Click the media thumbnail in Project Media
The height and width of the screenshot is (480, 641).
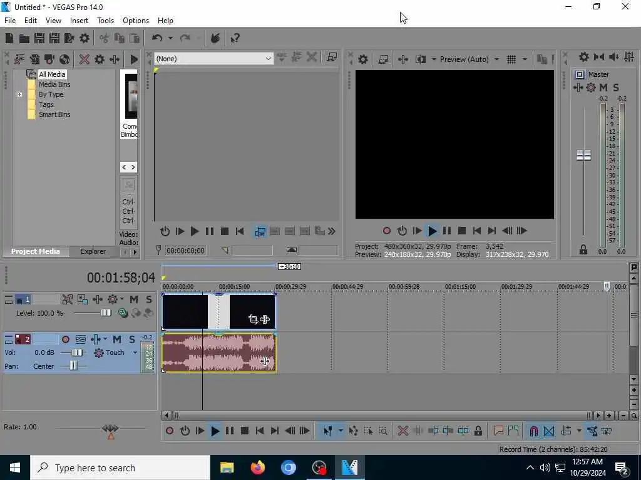click(x=131, y=96)
